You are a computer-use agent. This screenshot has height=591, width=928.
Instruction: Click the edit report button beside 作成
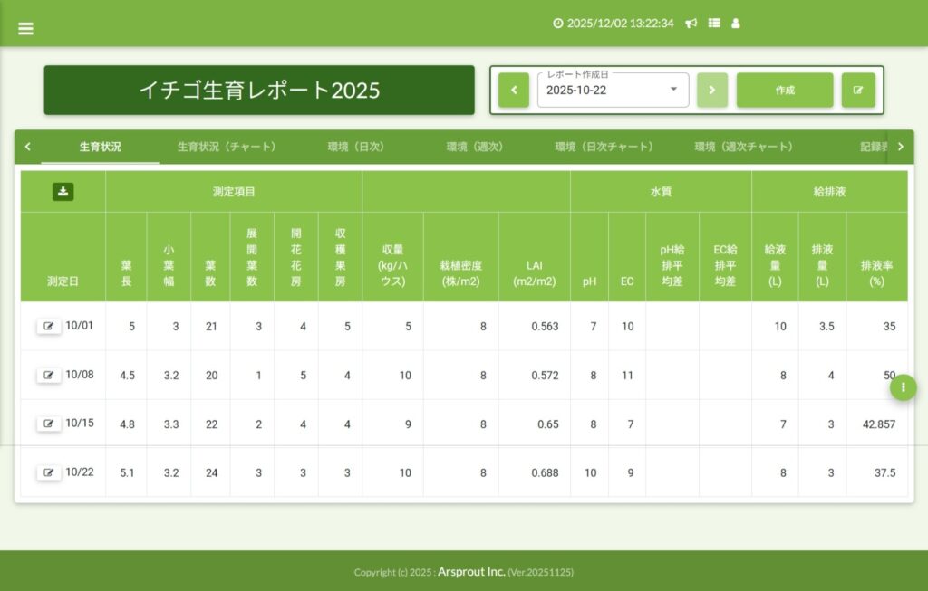(x=858, y=91)
